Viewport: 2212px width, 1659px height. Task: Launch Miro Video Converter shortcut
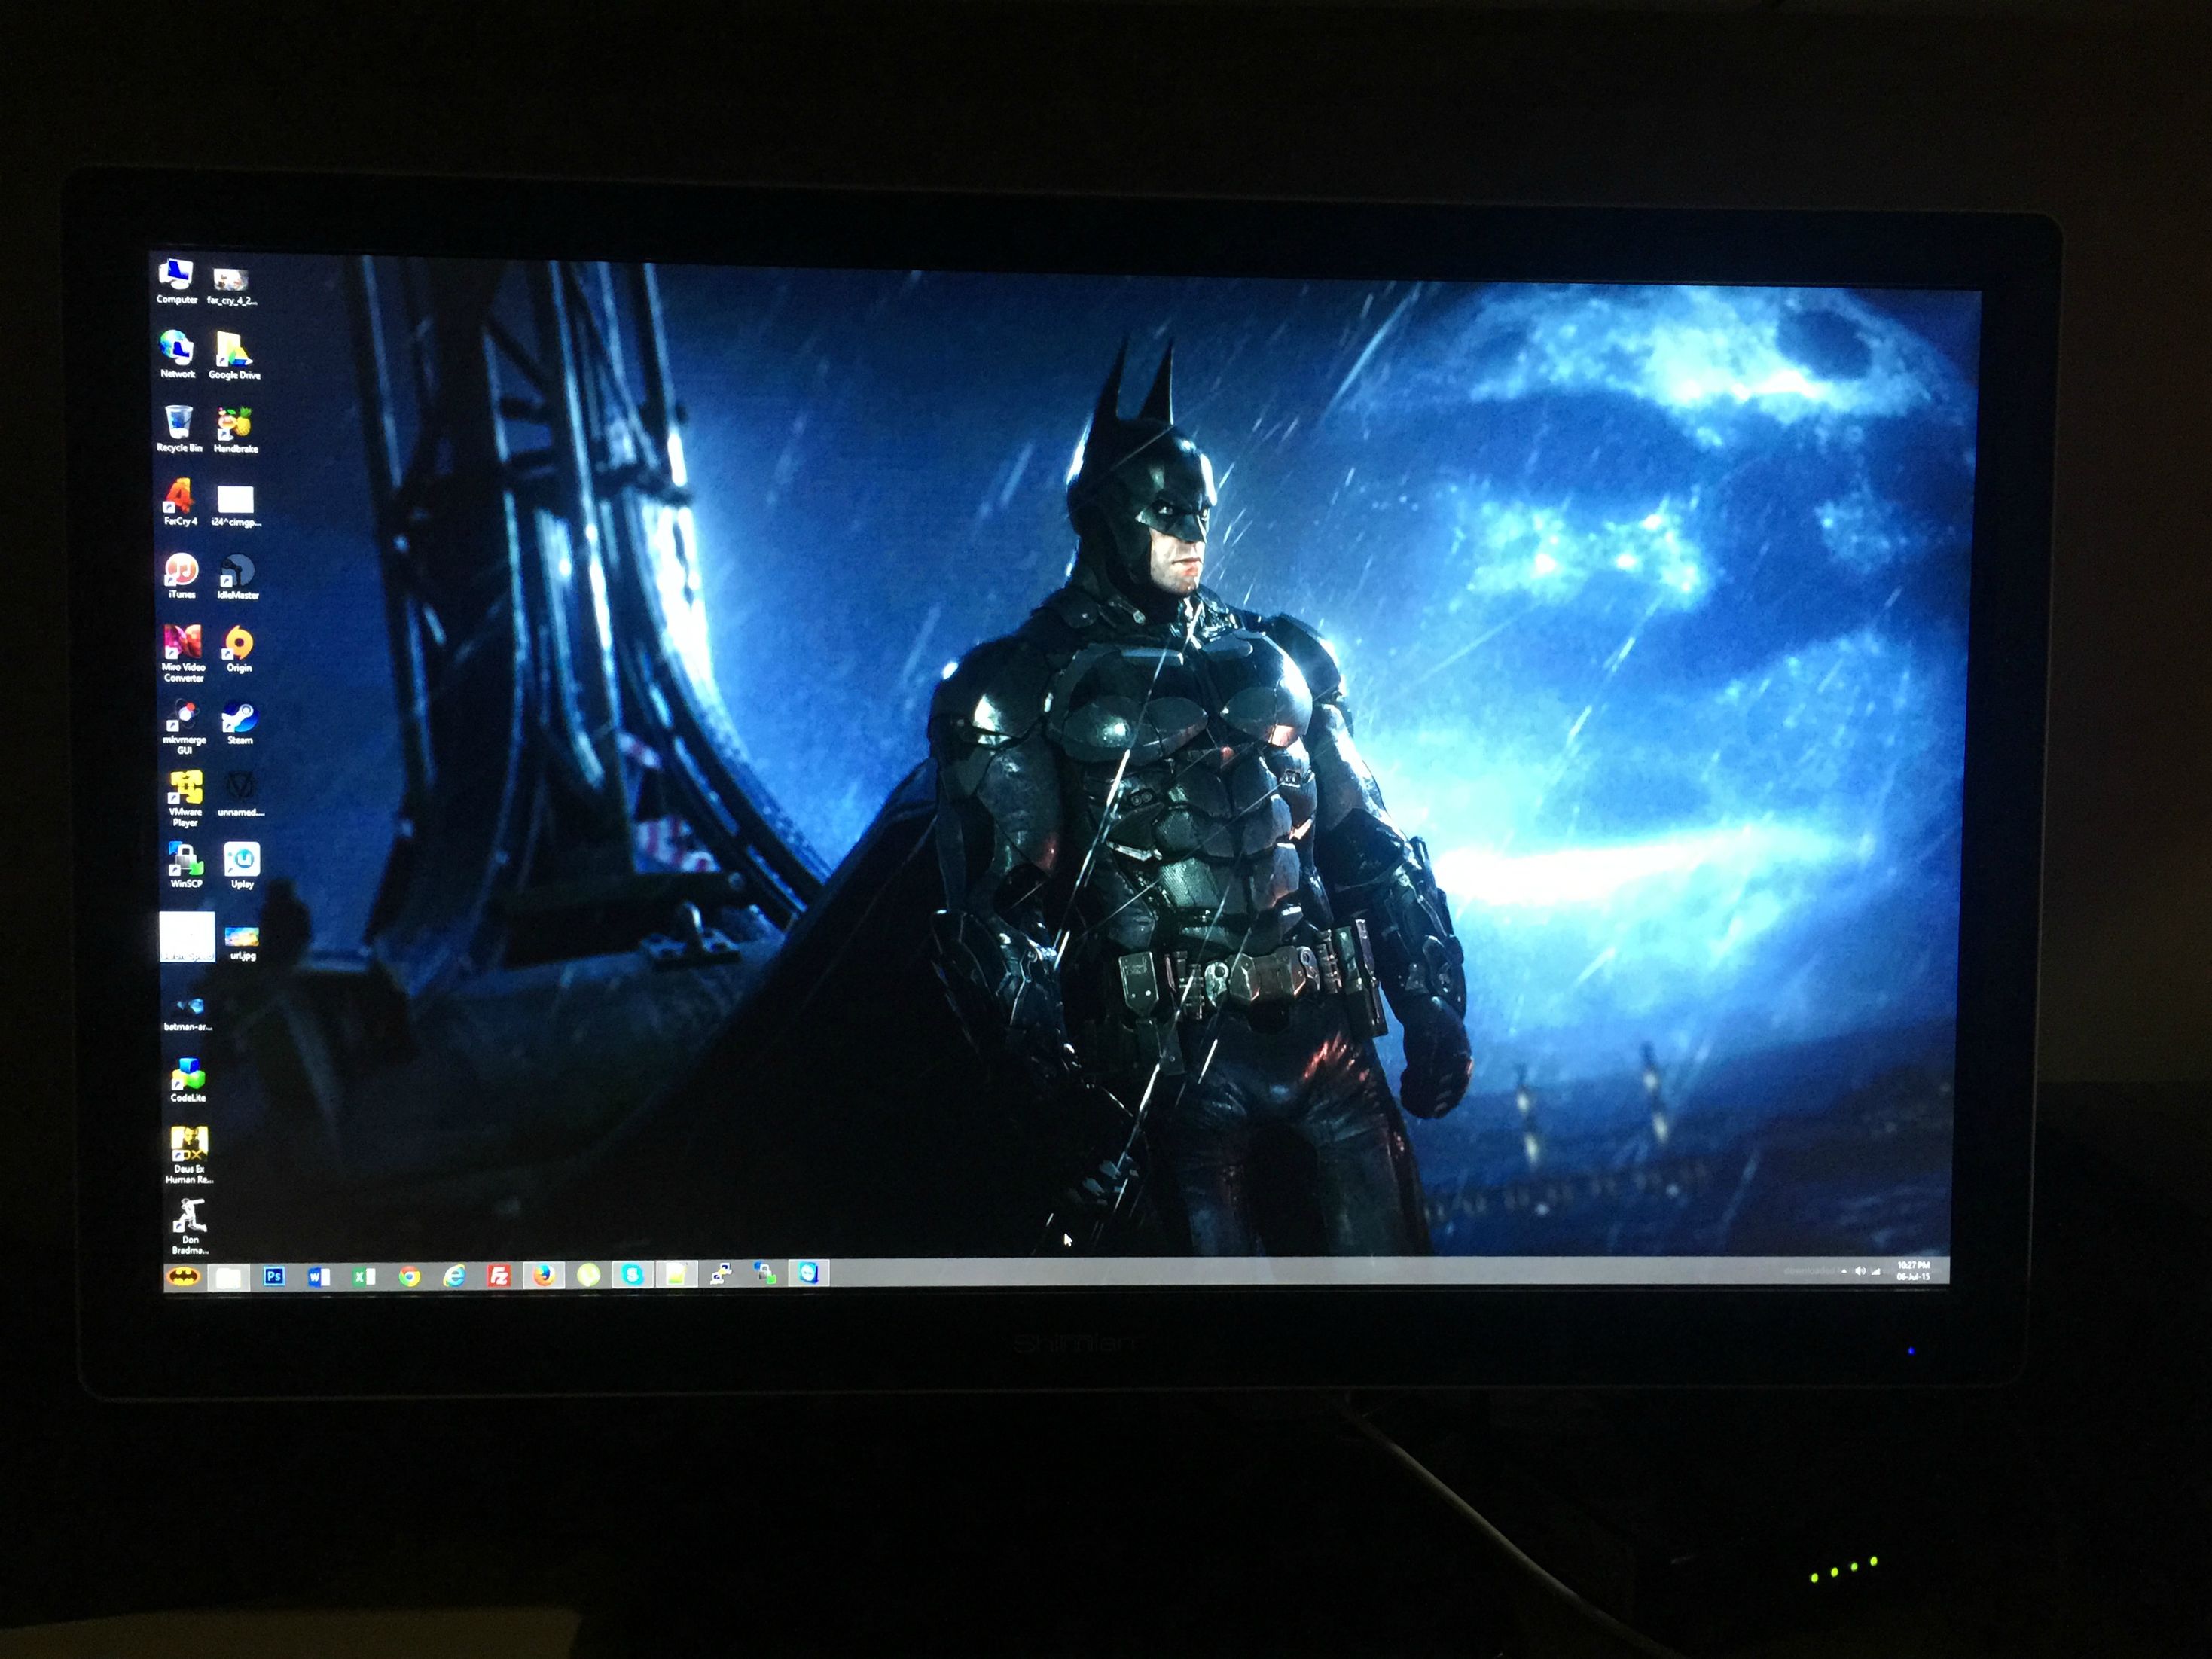pyautogui.click(x=183, y=653)
